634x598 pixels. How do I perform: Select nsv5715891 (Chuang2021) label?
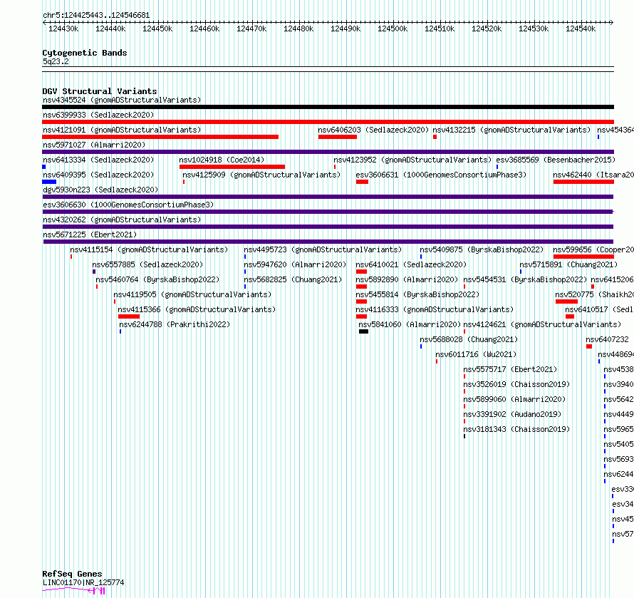tap(568, 264)
